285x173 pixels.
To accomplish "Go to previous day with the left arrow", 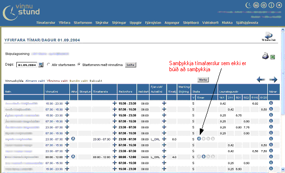I will [261, 80].
